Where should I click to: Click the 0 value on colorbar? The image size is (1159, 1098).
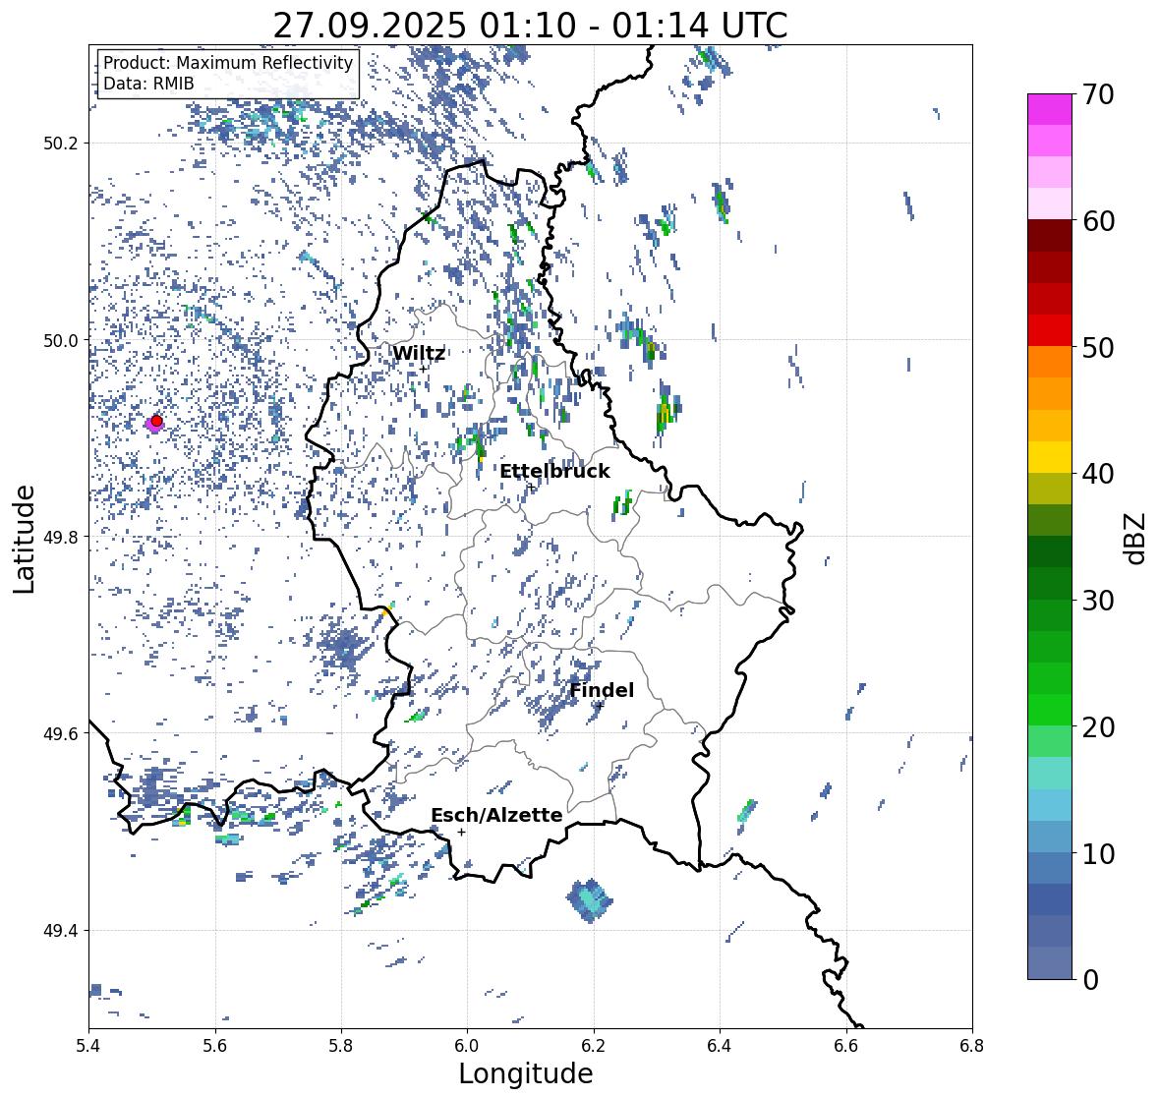pyautogui.click(x=1090, y=980)
